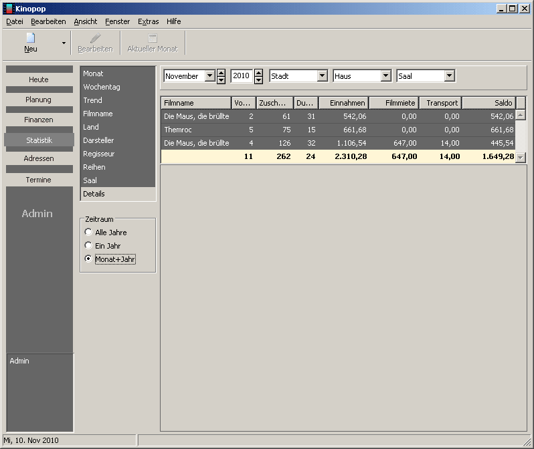Click the Aktueller Monat calendar icon
This screenshot has height=449, width=534.
click(153, 38)
